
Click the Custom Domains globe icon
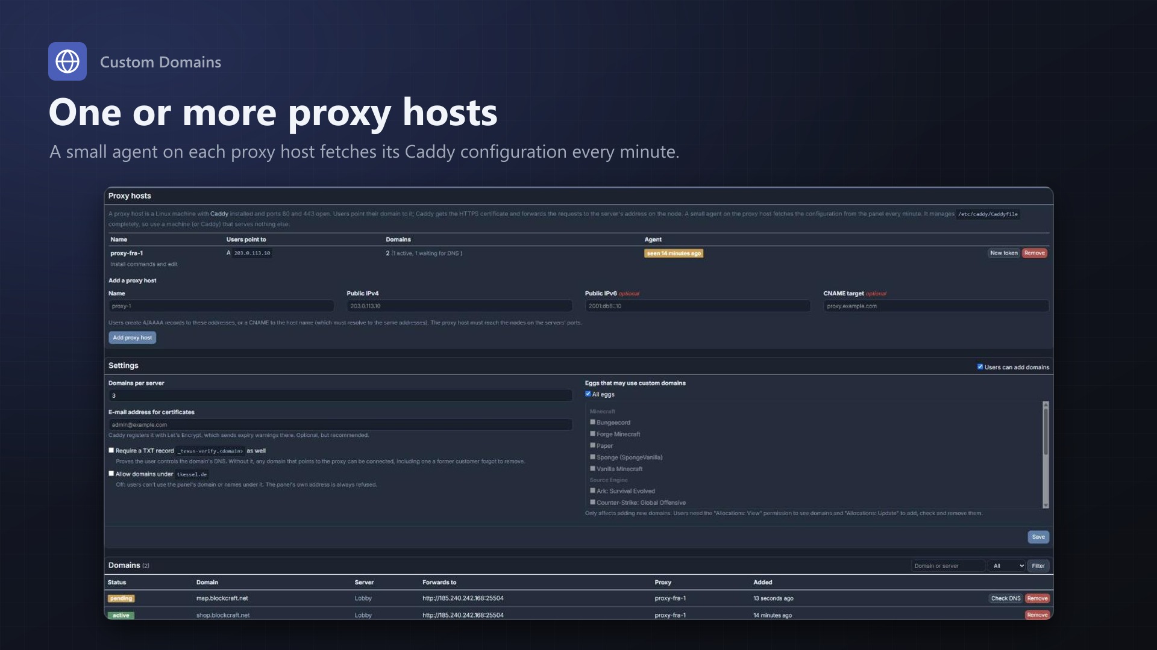[x=67, y=61]
